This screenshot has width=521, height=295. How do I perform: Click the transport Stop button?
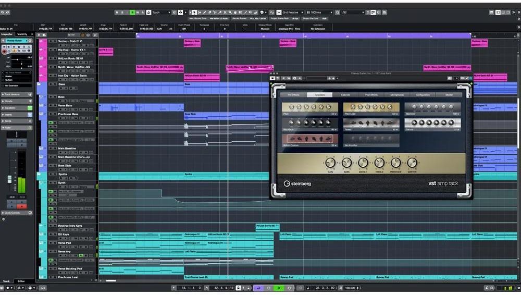coord(269,288)
